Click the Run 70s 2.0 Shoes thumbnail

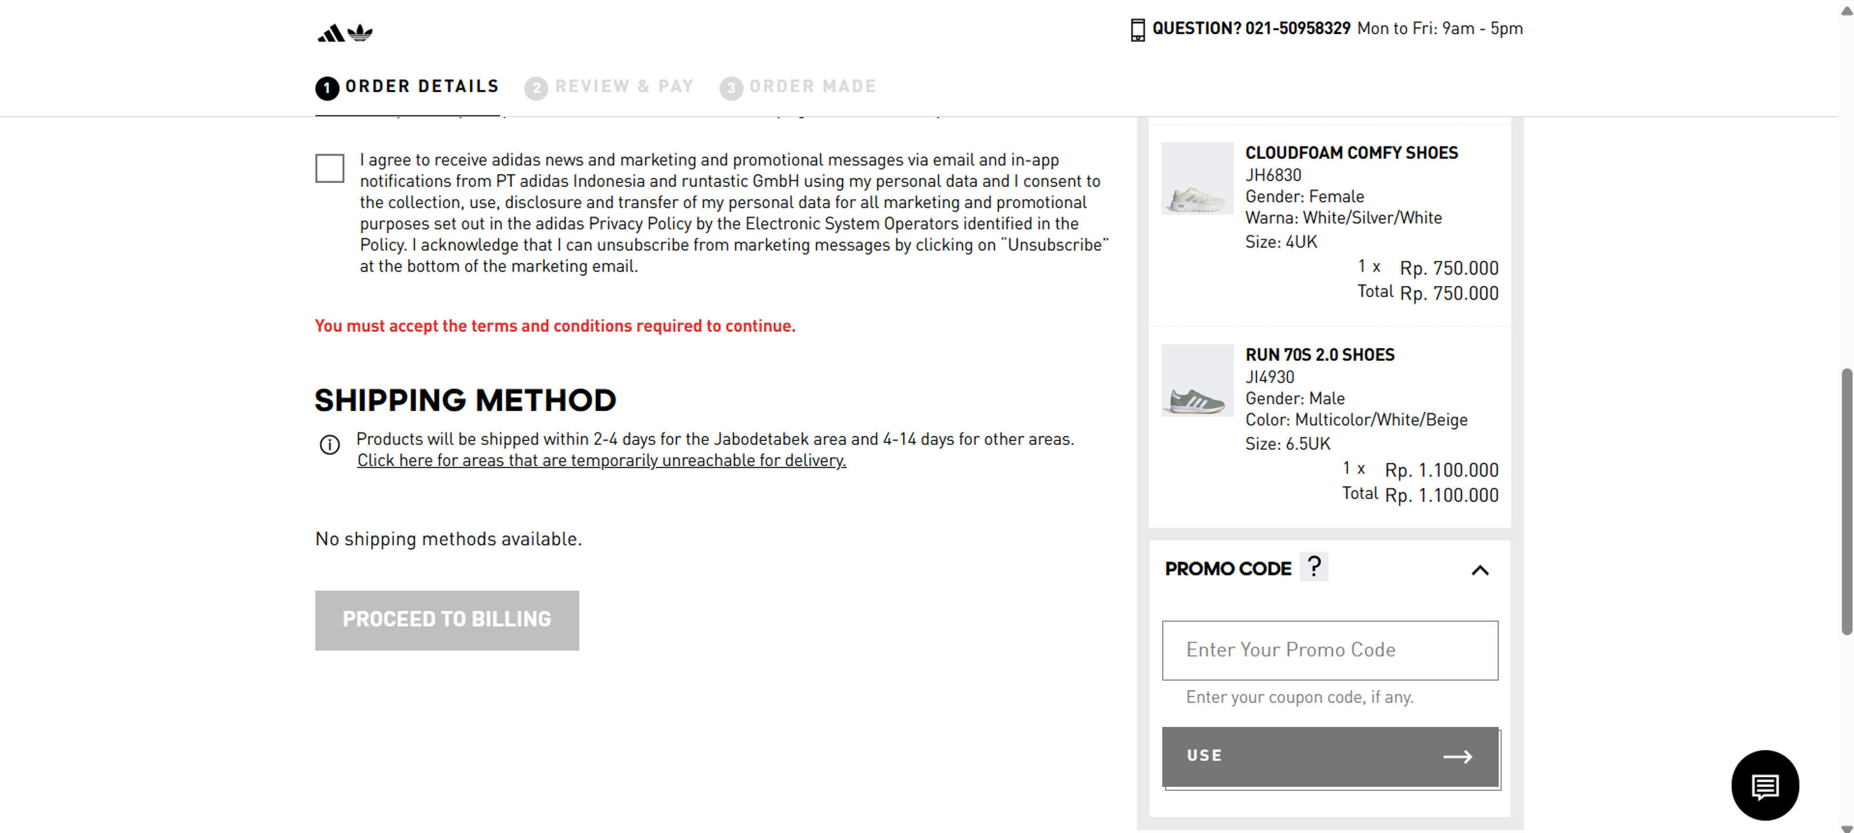click(1197, 380)
